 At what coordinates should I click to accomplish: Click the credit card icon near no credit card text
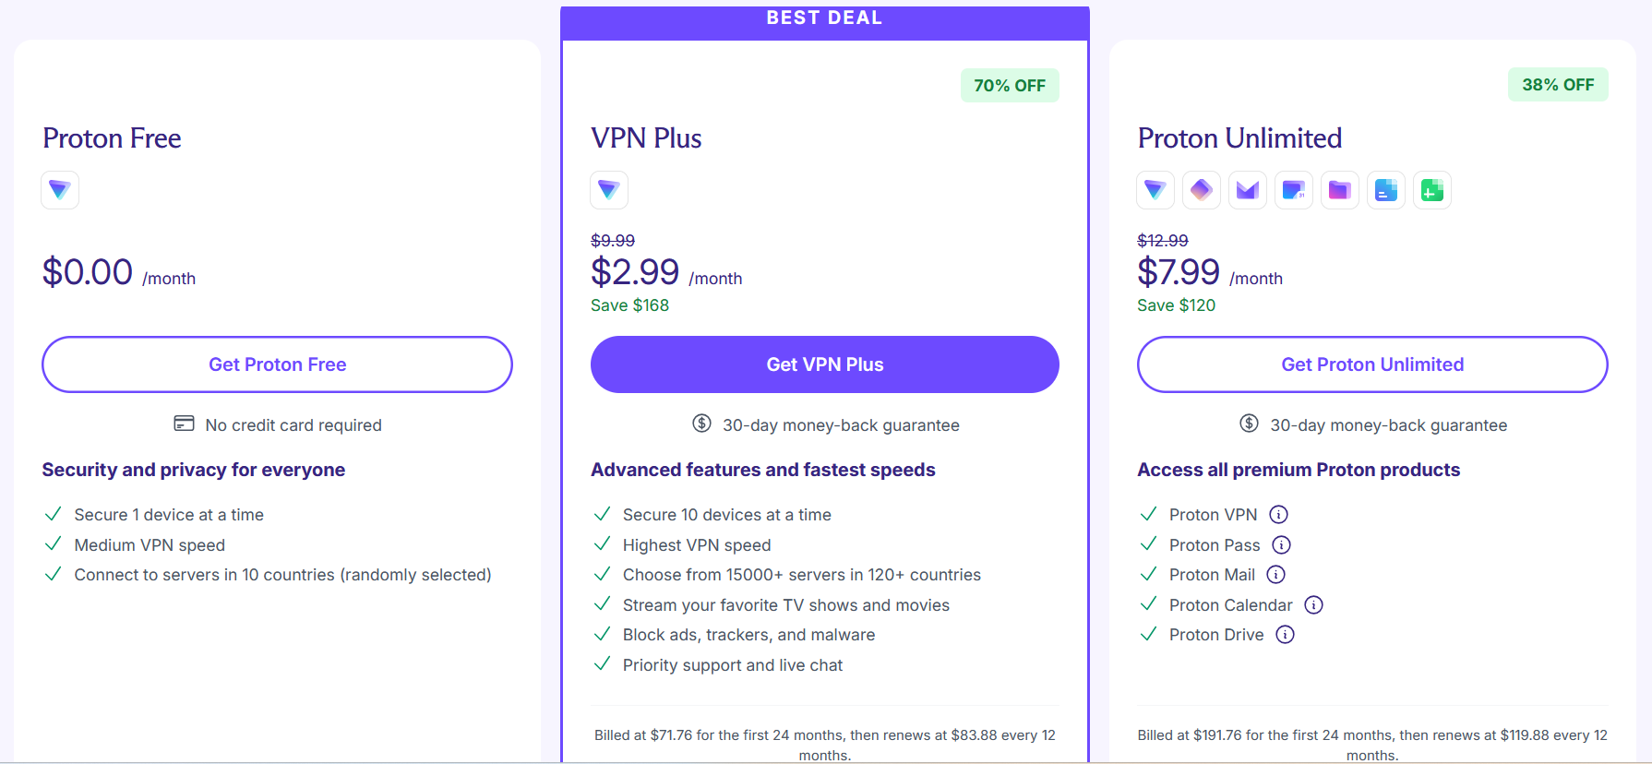185,424
